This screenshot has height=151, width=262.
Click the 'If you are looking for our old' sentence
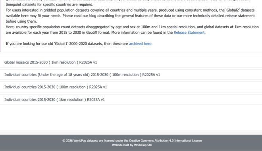coord(79,44)
